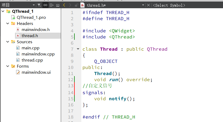This screenshot has height=122, width=223.
Task: Open mainwindow.h in the tree
Action: 35,29
